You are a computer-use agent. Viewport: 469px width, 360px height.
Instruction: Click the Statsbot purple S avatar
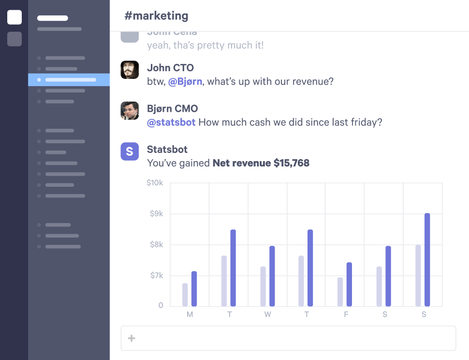130,151
